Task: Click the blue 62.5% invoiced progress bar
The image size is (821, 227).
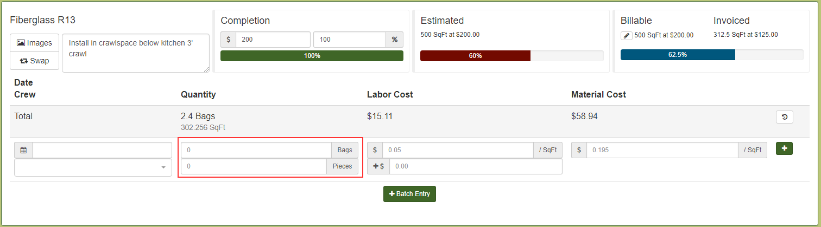Action: (678, 55)
